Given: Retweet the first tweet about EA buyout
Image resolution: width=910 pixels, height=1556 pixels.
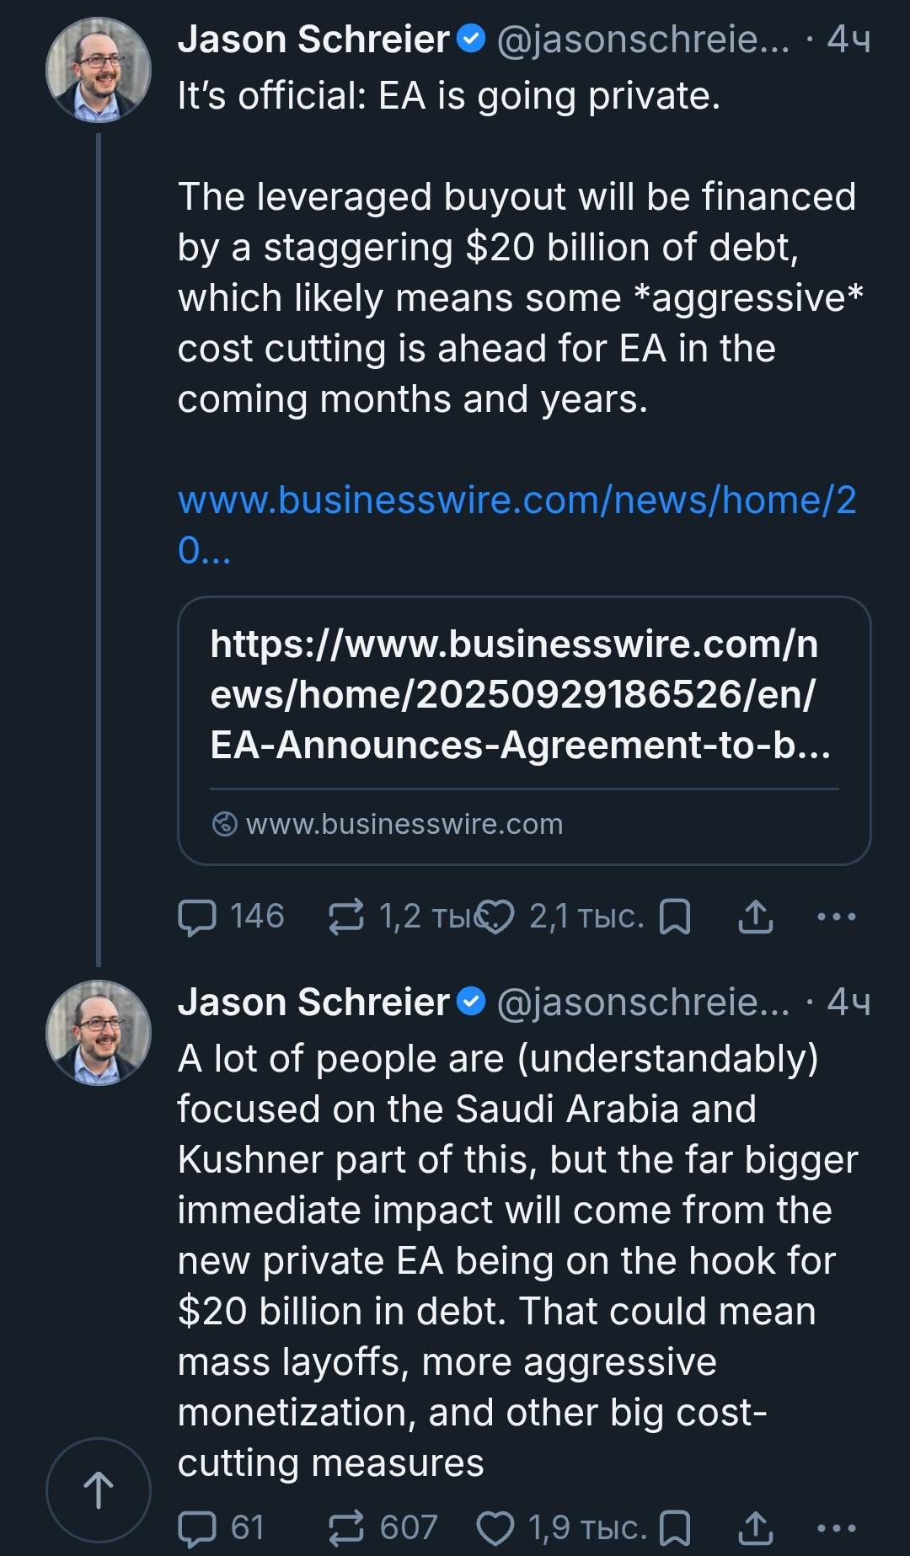Looking at the screenshot, I should pyautogui.click(x=346, y=917).
